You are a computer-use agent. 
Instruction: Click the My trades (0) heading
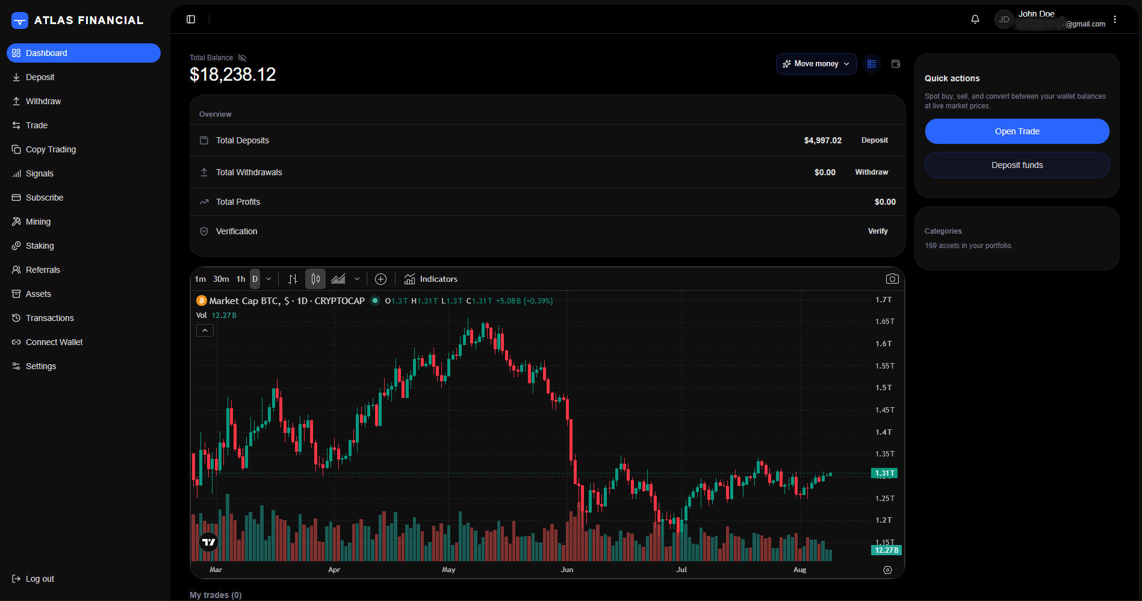216,595
